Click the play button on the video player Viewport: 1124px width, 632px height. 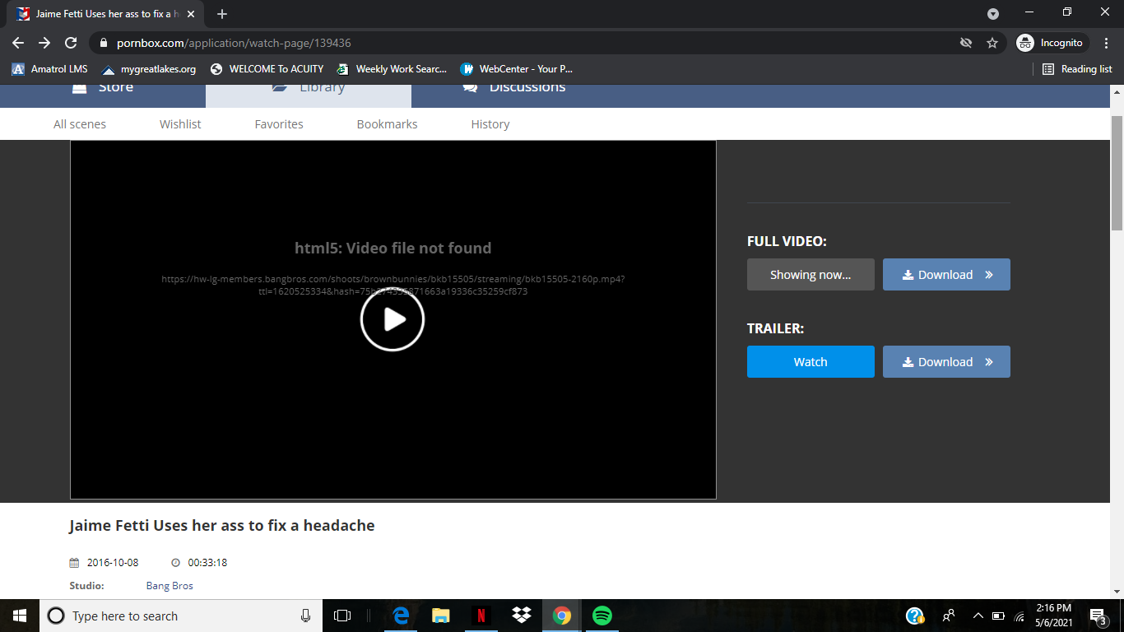[x=392, y=319]
